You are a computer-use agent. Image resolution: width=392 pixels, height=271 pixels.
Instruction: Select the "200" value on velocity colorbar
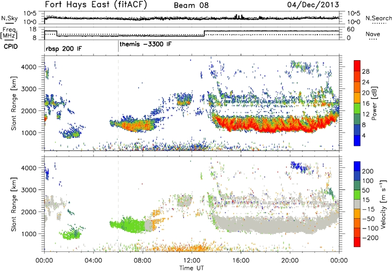367,171
